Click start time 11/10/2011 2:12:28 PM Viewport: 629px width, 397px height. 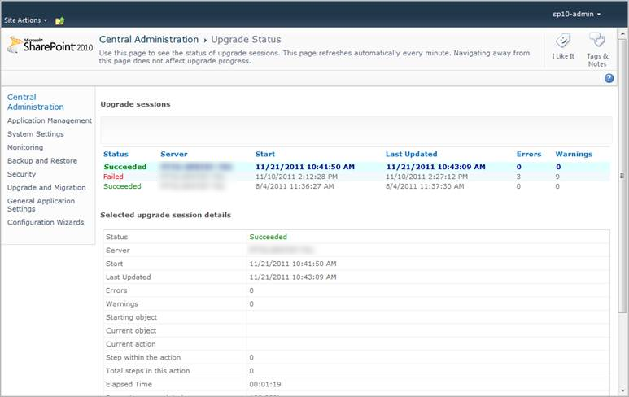(296, 177)
